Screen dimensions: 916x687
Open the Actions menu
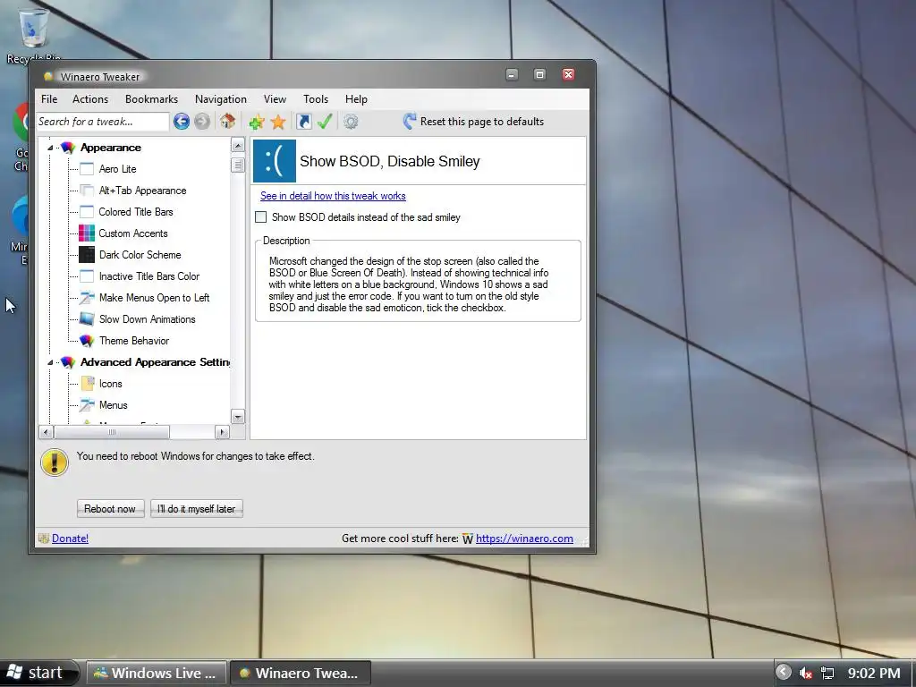[x=90, y=98]
